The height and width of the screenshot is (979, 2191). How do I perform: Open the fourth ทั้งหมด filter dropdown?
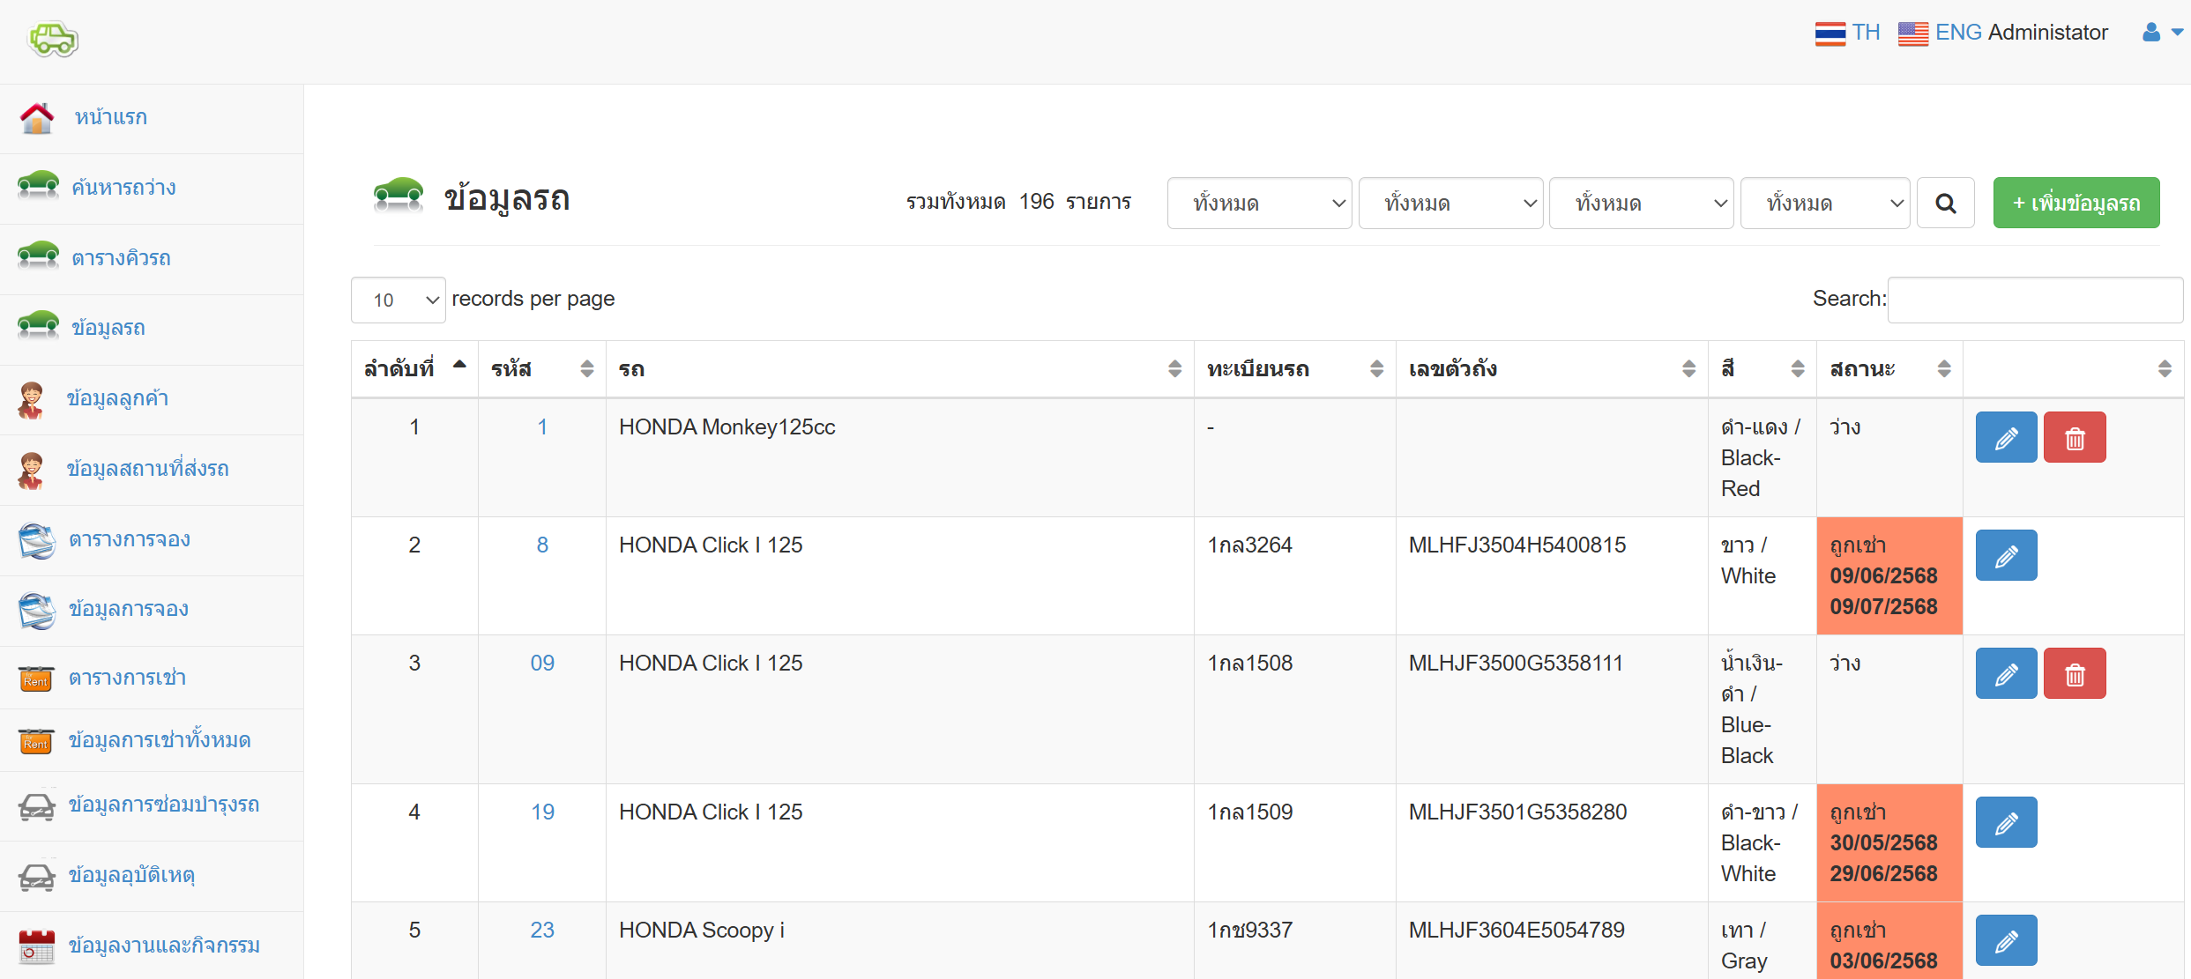point(1825,204)
